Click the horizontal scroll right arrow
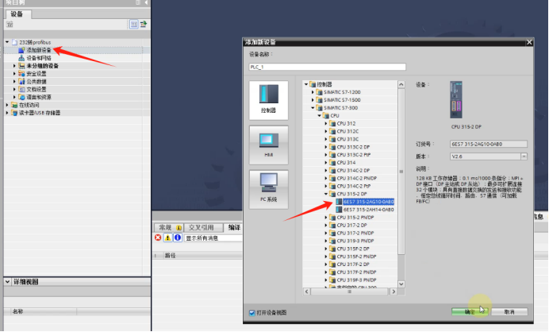Viewport: 549px width, 332px height. point(394,291)
